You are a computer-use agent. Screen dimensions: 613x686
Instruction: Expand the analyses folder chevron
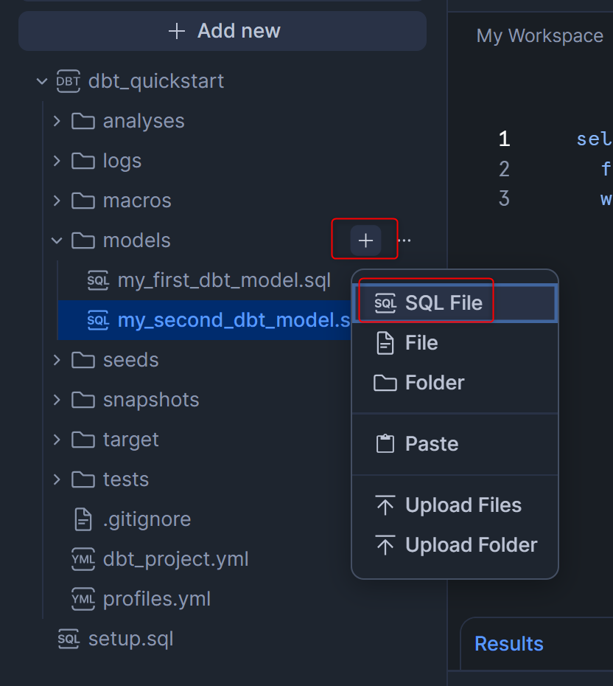[x=57, y=121]
